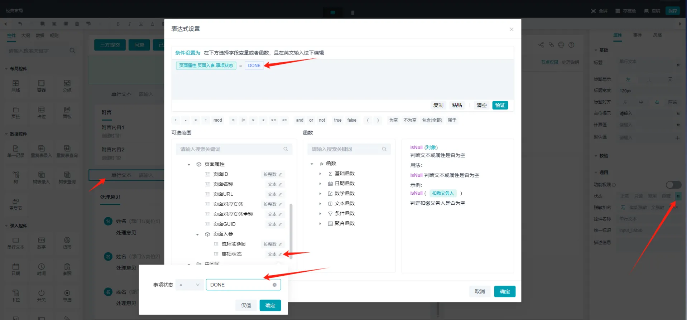Collapse the 函数 root node
The width and height of the screenshot is (687, 320).
click(312, 164)
